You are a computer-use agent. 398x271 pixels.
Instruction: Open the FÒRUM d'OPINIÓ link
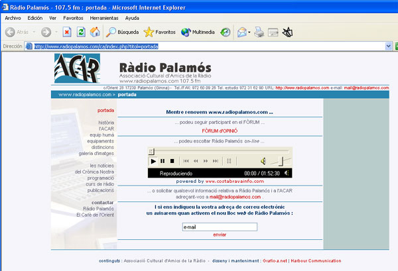coord(220,131)
